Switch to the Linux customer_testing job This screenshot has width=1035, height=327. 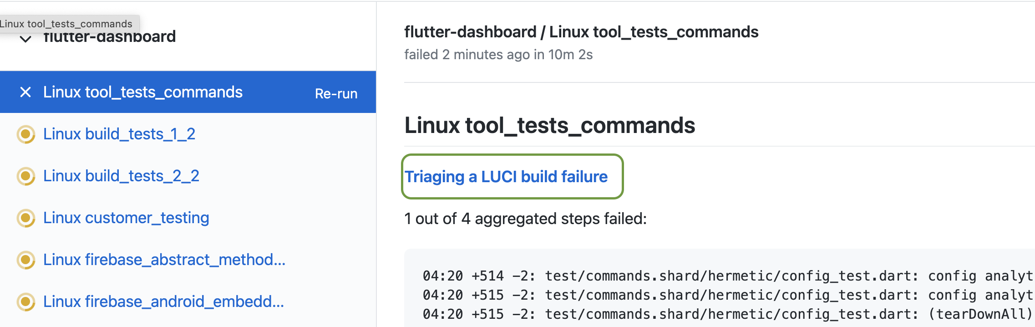click(x=126, y=218)
